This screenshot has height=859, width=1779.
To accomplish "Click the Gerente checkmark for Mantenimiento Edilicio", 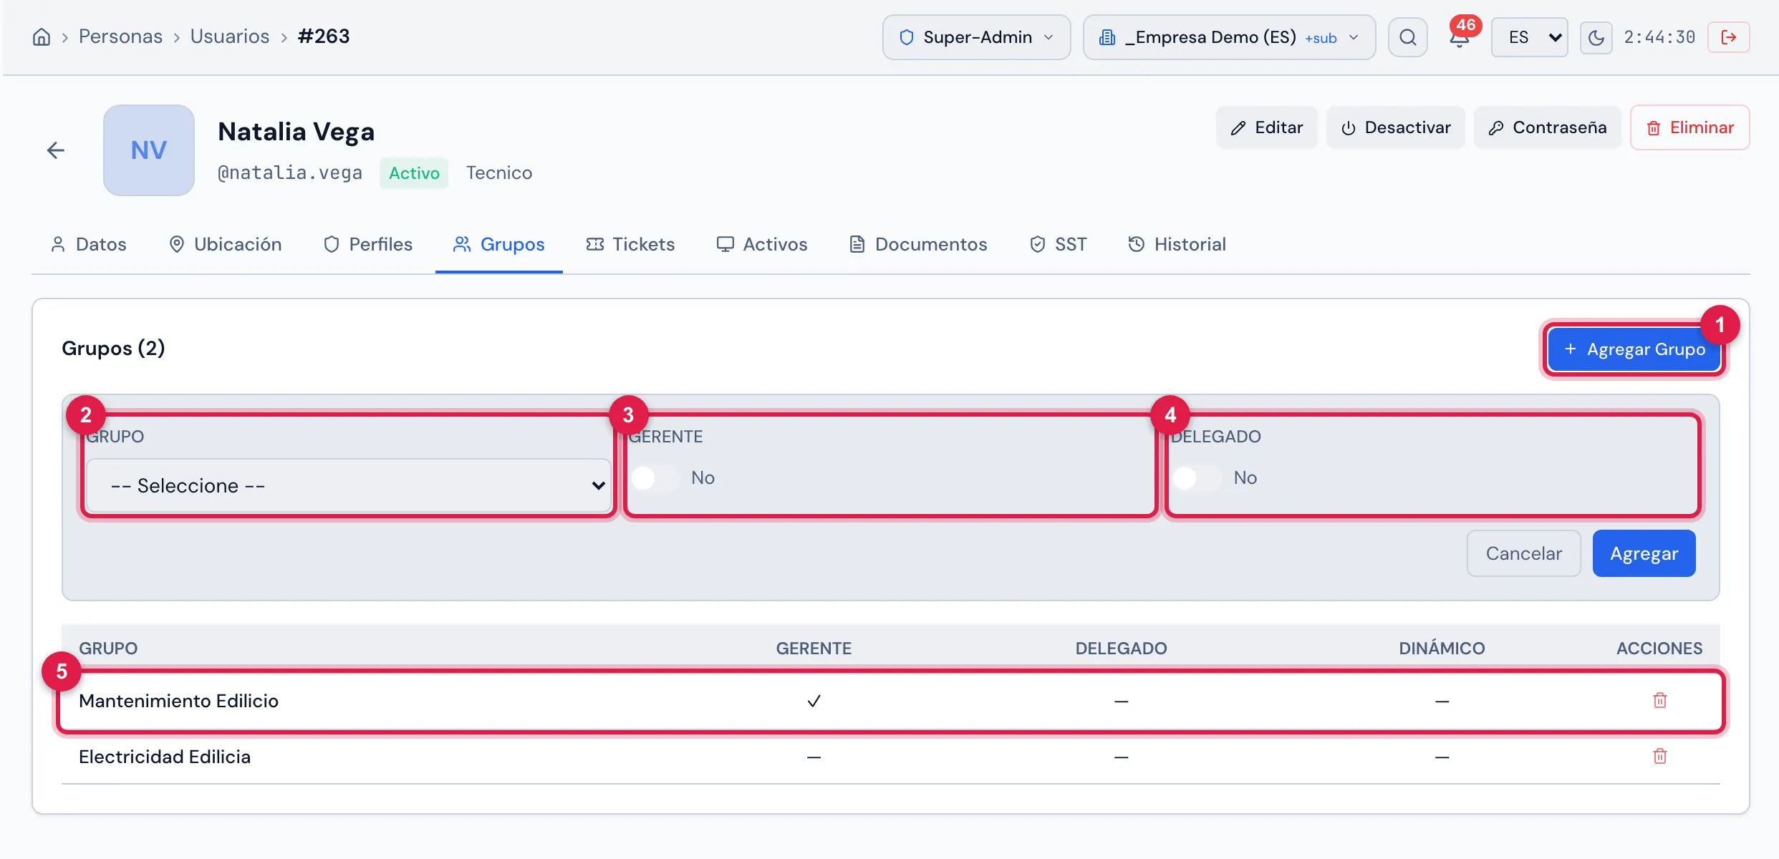I will 814,701.
